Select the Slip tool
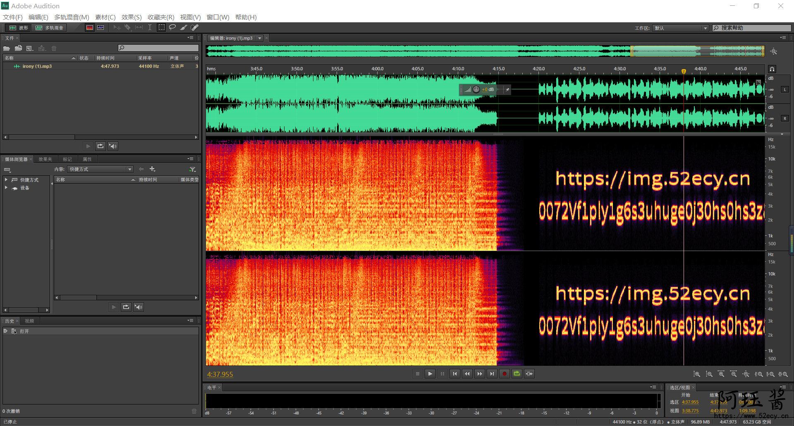 pos(139,28)
